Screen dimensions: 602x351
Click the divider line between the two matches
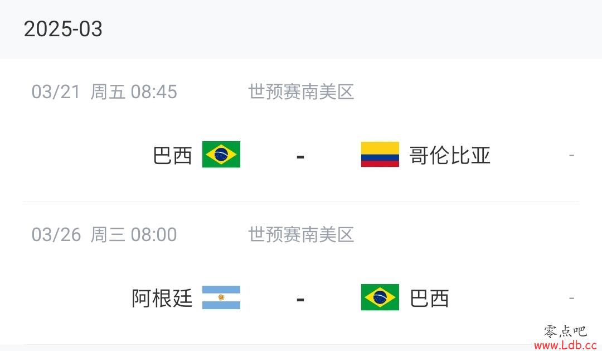(x=301, y=201)
